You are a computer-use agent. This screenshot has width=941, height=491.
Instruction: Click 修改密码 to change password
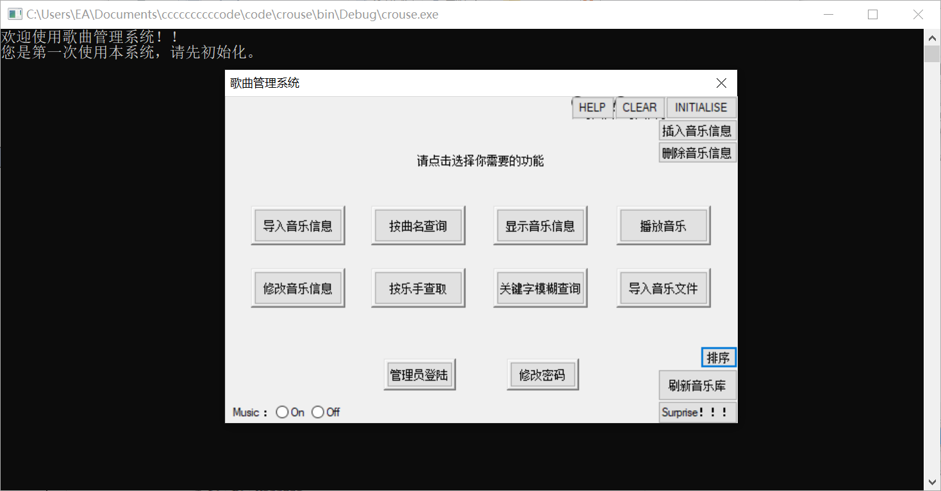(x=542, y=374)
